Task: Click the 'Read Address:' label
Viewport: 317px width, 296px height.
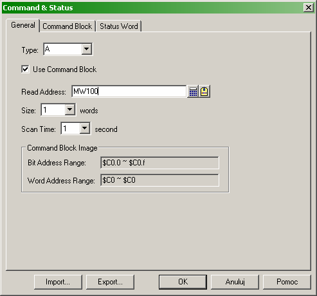Action: coord(44,92)
